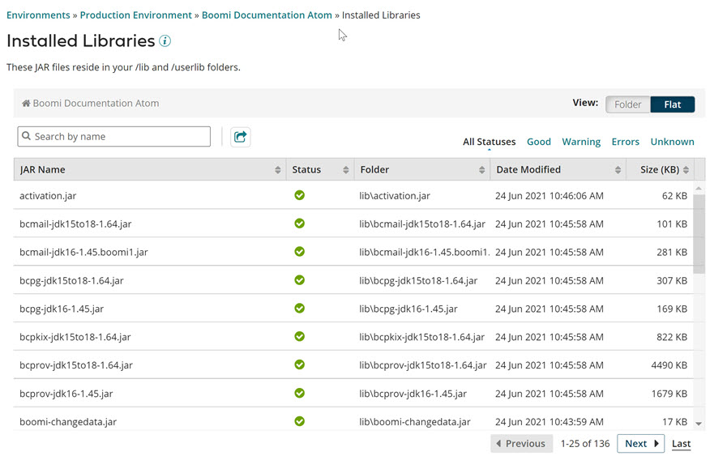Sort by Folder column arrows
This screenshot has width=710, height=456.
(x=481, y=169)
